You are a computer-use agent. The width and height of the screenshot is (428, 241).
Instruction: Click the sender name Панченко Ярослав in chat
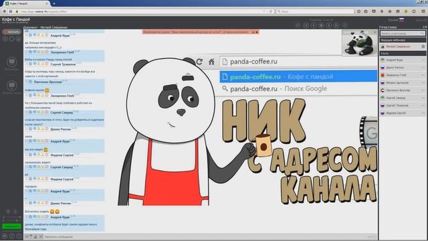pos(47,82)
